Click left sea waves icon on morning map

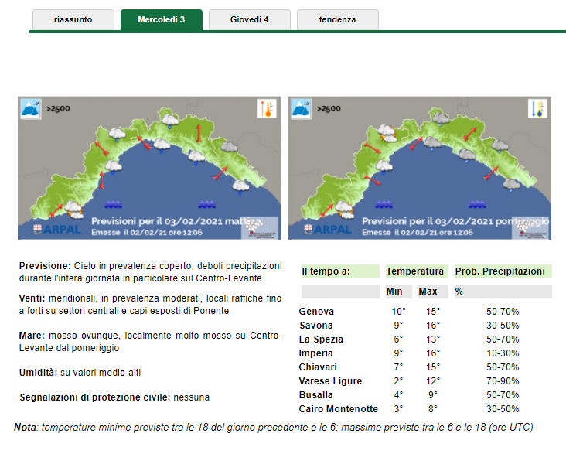pyautogui.click(x=114, y=205)
